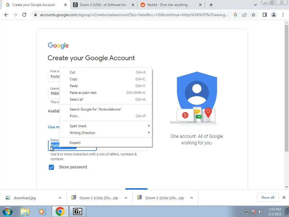Open the Chrome three-dot menu
The width and height of the screenshot is (289, 217).
283,15
